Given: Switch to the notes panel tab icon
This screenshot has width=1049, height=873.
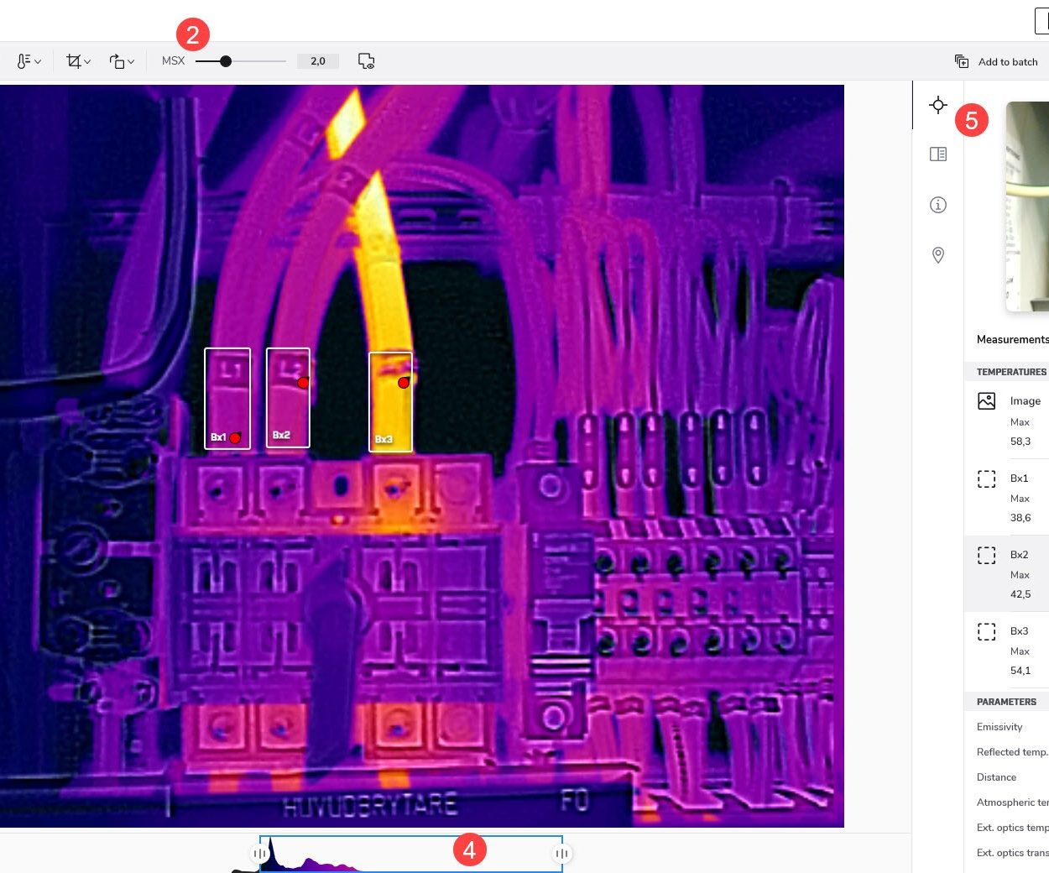Looking at the screenshot, I should (x=938, y=154).
